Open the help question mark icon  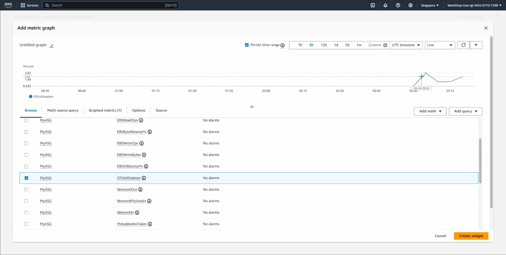click(398, 5)
